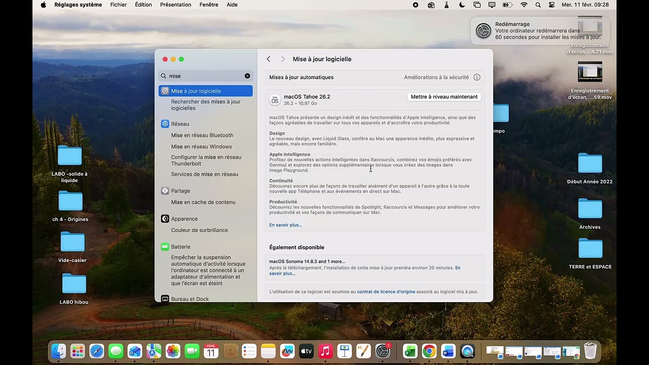Open Pages app in dock
Viewport: 649px width, 365px height.
tap(364, 351)
